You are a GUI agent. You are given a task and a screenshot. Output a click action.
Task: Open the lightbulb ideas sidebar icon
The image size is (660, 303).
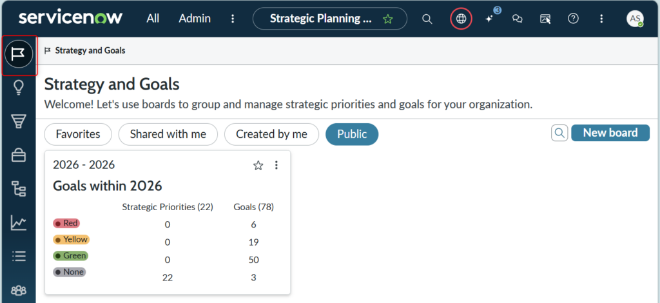pyautogui.click(x=19, y=88)
